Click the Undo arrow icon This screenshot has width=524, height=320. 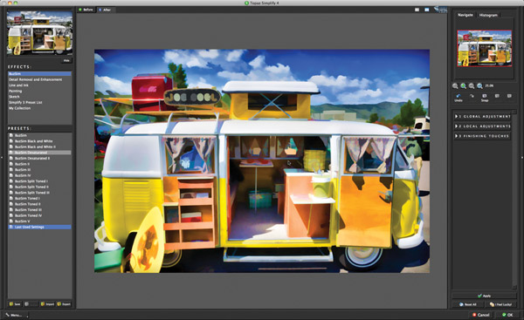(x=458, y=96)
